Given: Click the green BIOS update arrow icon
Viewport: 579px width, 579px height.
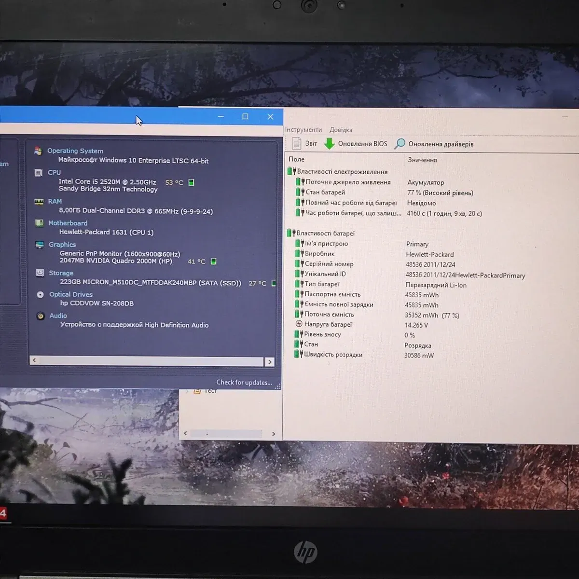Looking at the screenshot, I should tap(329, 144).
